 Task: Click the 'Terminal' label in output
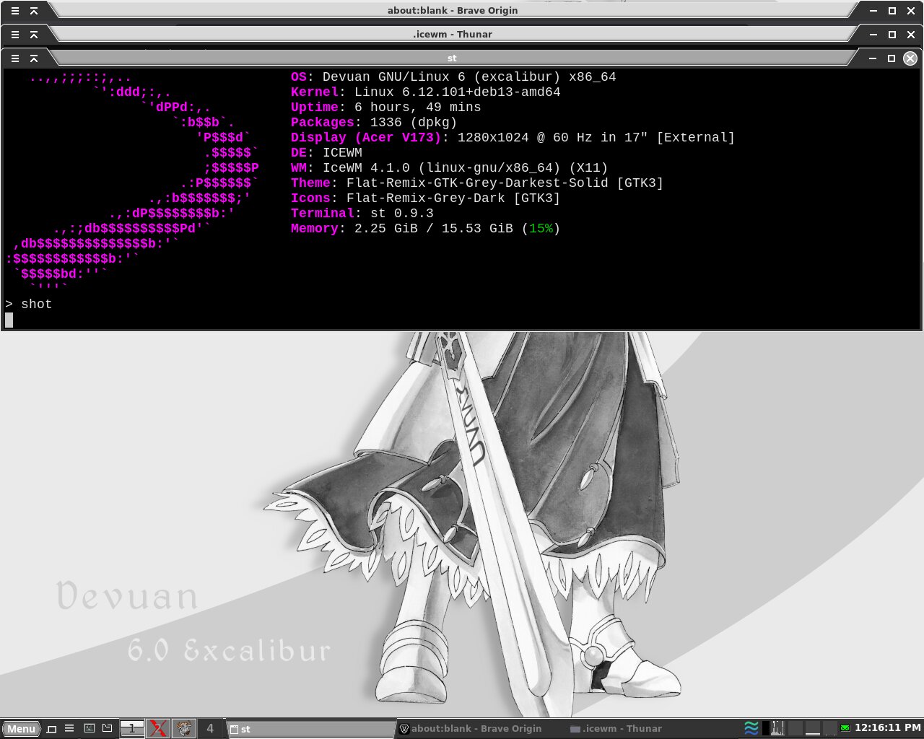(323, 214)
